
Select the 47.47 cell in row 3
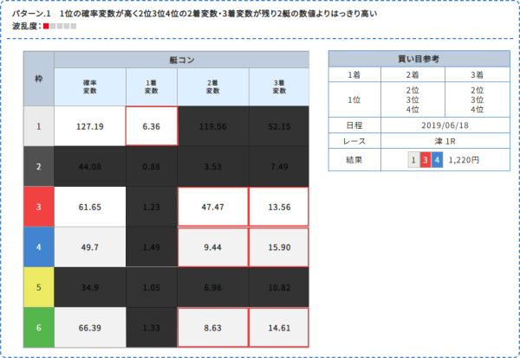tap(212, 207)
